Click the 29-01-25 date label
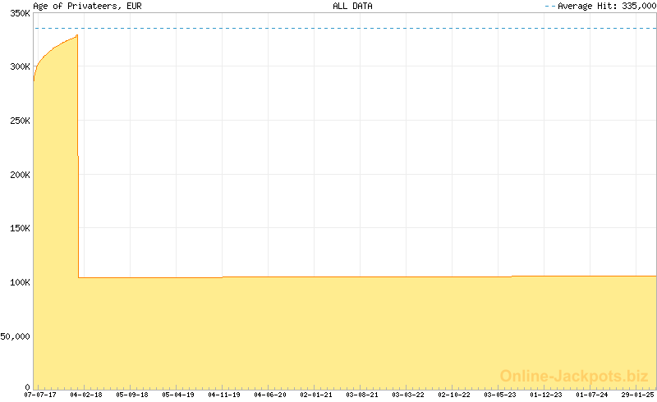 click(638, 395)
